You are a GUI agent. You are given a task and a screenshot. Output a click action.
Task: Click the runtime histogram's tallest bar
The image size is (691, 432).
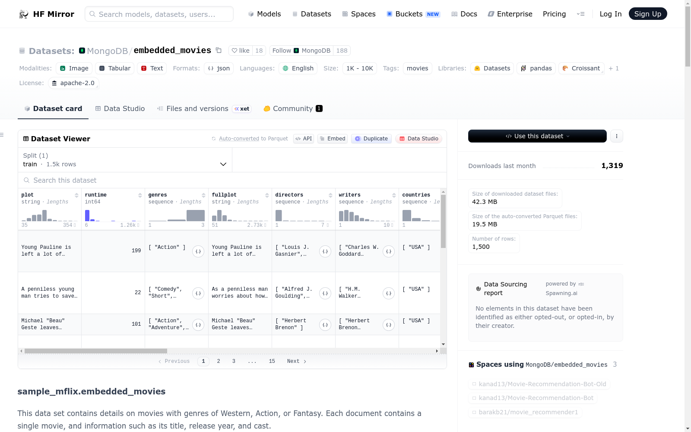(87, 216)
